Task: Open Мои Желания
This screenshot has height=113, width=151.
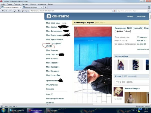Action: click(52, 71)
